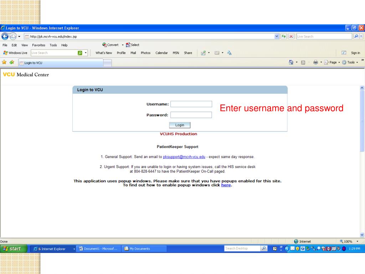Open the Page menu dropdown
The width and height of the screenshot is (365, 274).
pyautogui.click(x=332, y=62)
